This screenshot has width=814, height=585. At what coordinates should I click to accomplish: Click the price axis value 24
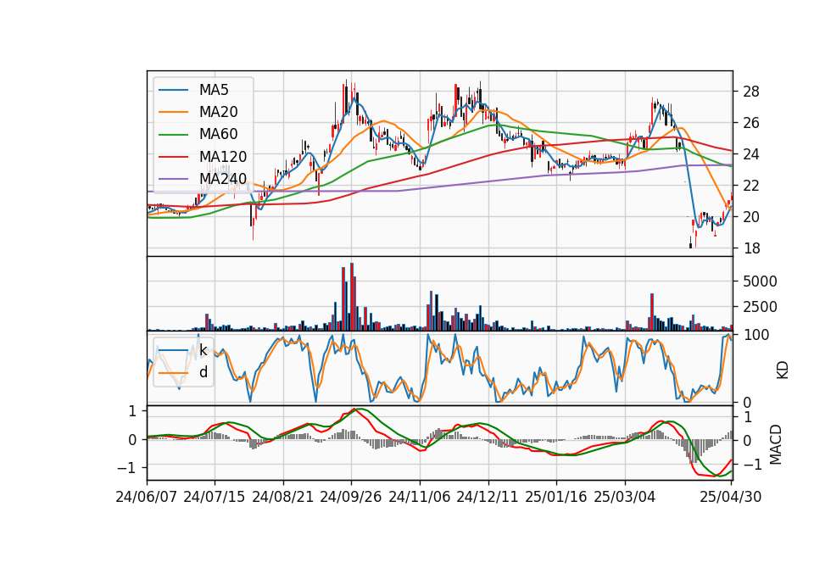pos(751,154)
